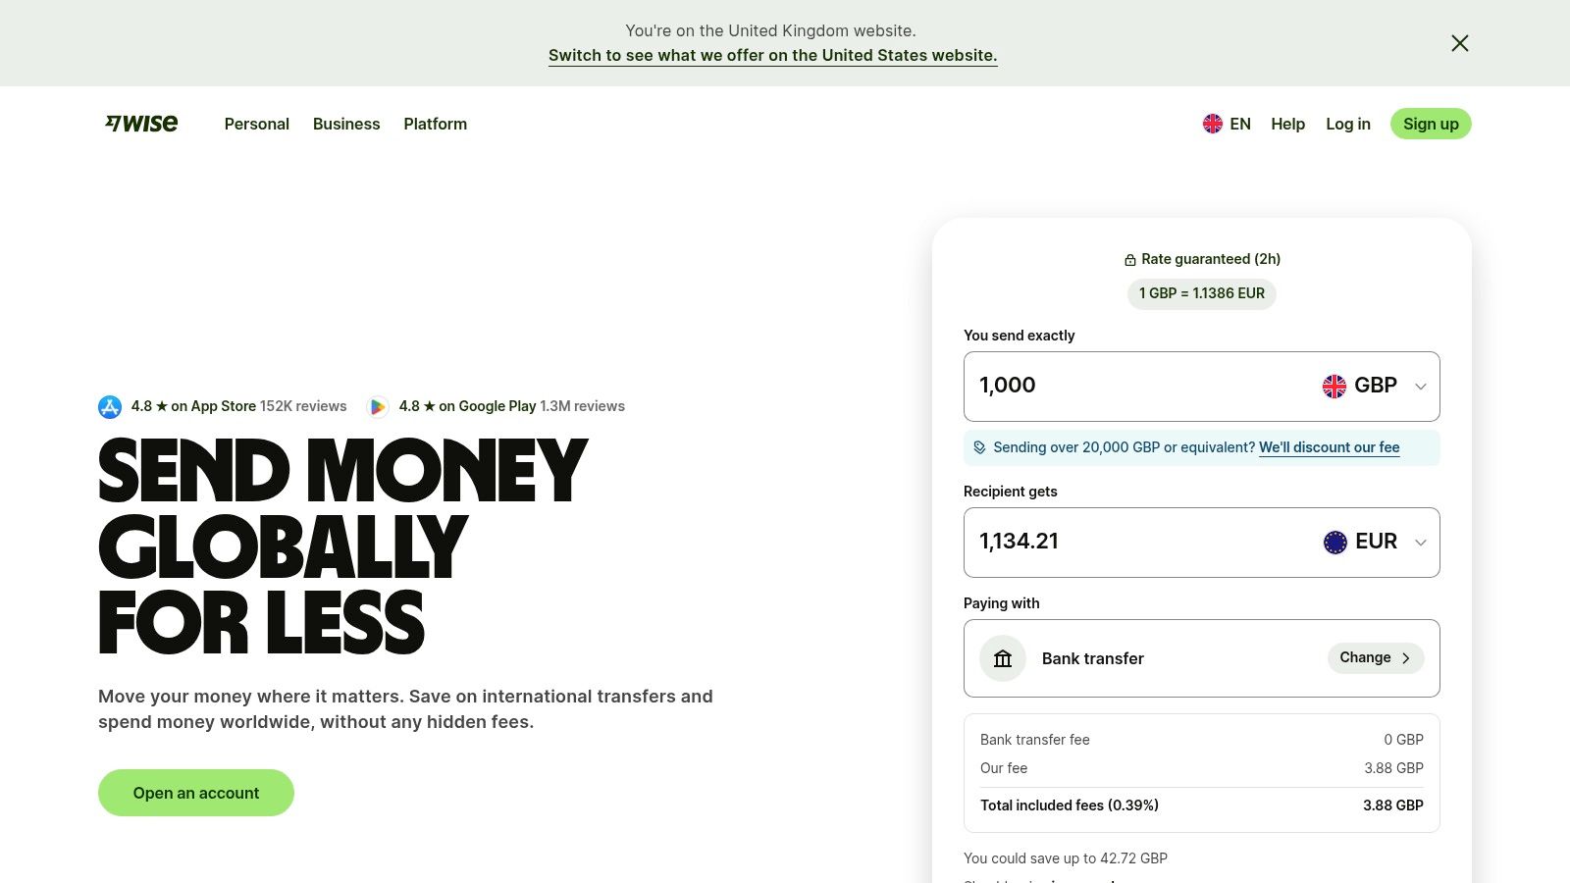Click the Sign up button

(x=1431, y=124)
